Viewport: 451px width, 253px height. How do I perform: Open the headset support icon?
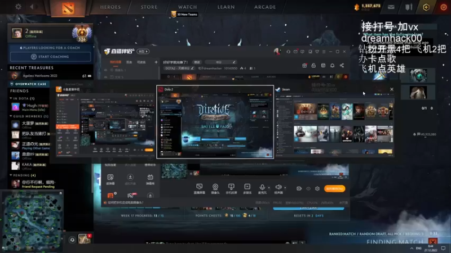click(x=288, y=52)
